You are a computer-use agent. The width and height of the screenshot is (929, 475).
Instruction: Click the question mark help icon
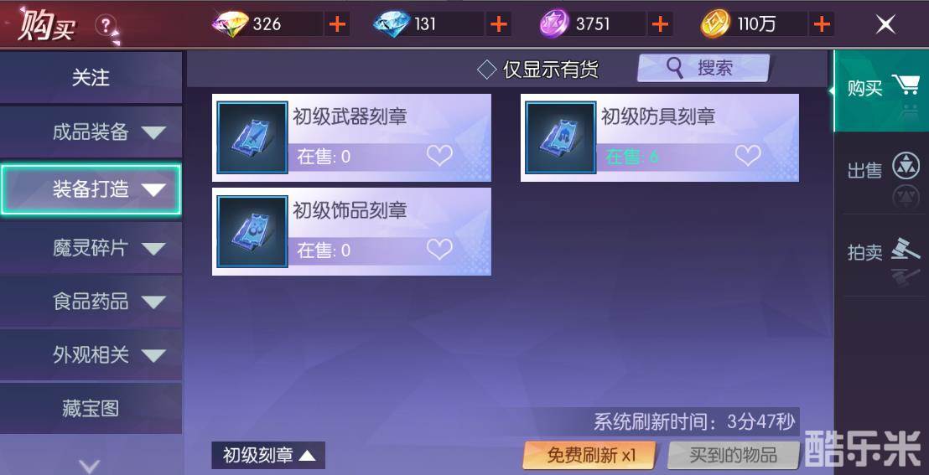pos(106,25)
